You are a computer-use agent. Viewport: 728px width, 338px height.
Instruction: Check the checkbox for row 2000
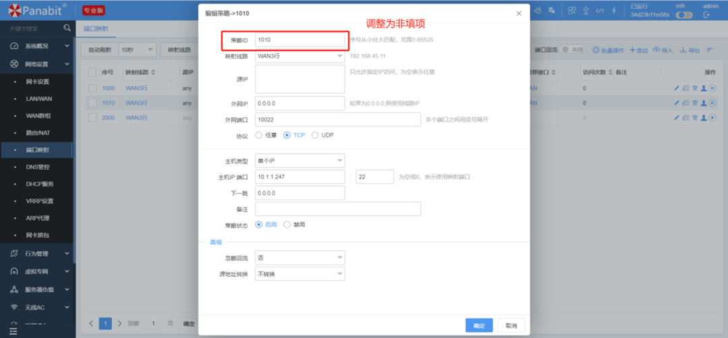[92, 118]
